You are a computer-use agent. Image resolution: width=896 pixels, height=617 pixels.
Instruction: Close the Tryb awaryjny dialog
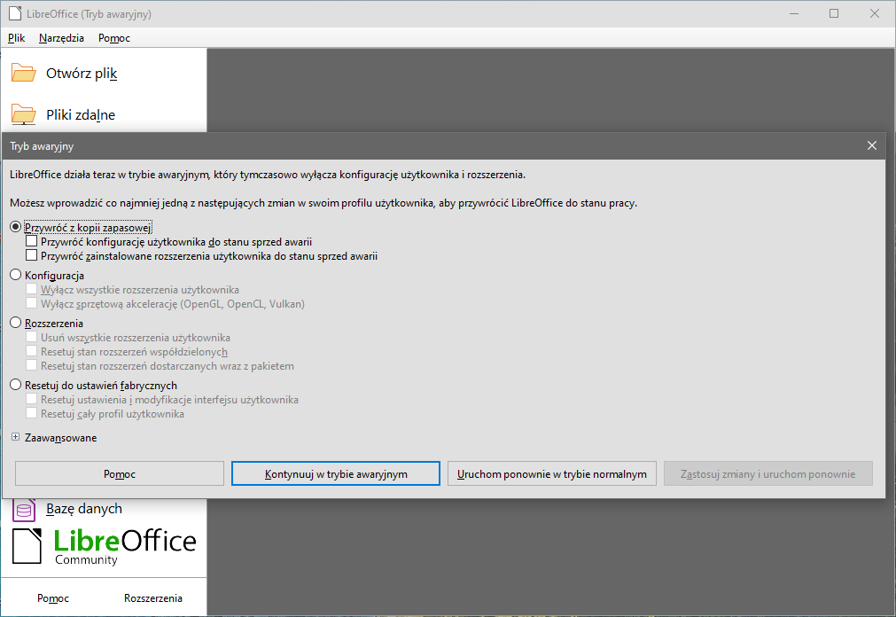tap(871, 145)
